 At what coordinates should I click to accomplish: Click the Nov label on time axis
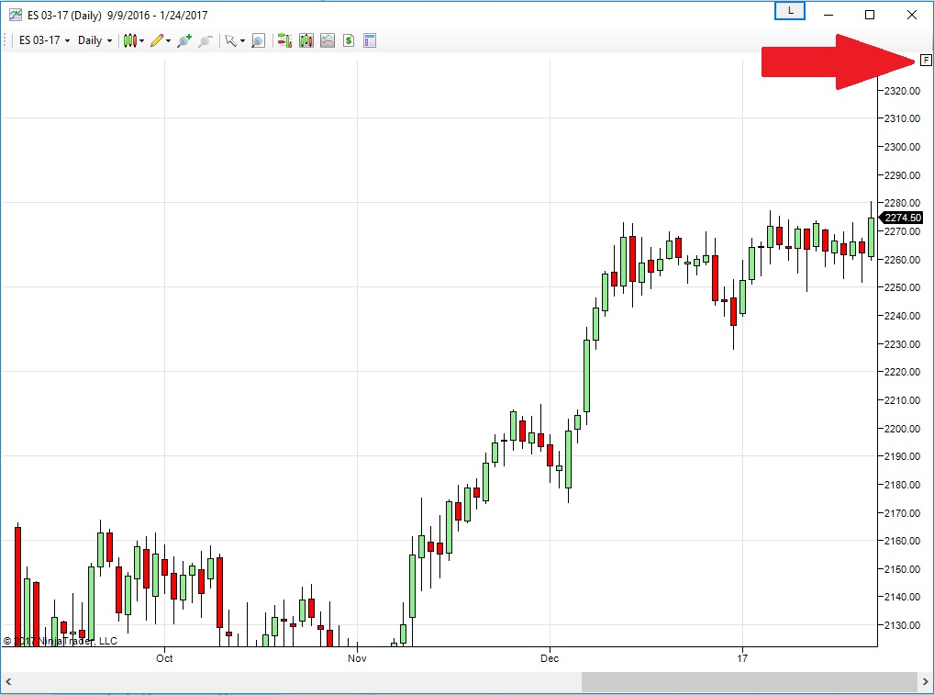[357, 658]
